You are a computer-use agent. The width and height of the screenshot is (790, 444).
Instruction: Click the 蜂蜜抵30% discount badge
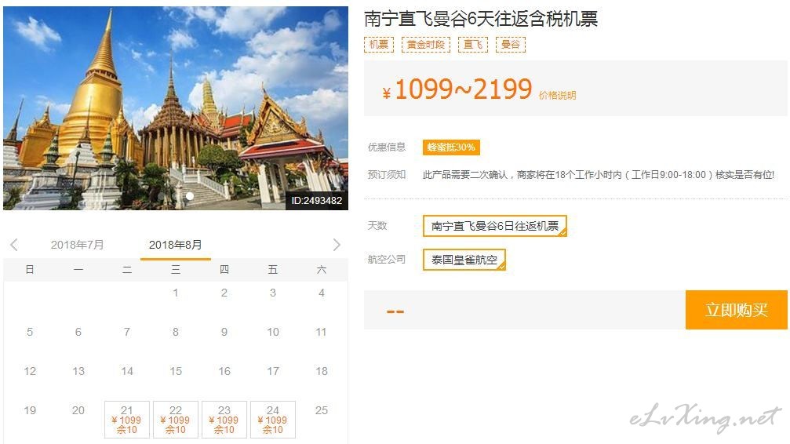tap(451, 147)
